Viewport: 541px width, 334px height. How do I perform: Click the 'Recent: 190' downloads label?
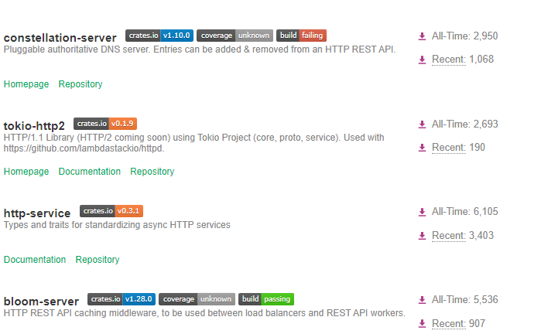458,148
